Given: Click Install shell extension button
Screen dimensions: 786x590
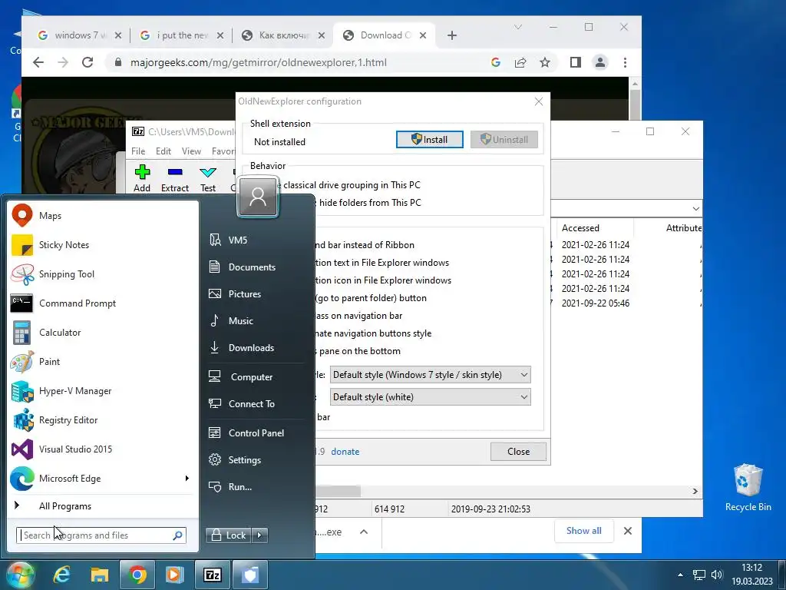Looking at the screenshot, I should (x=430, y=140).
